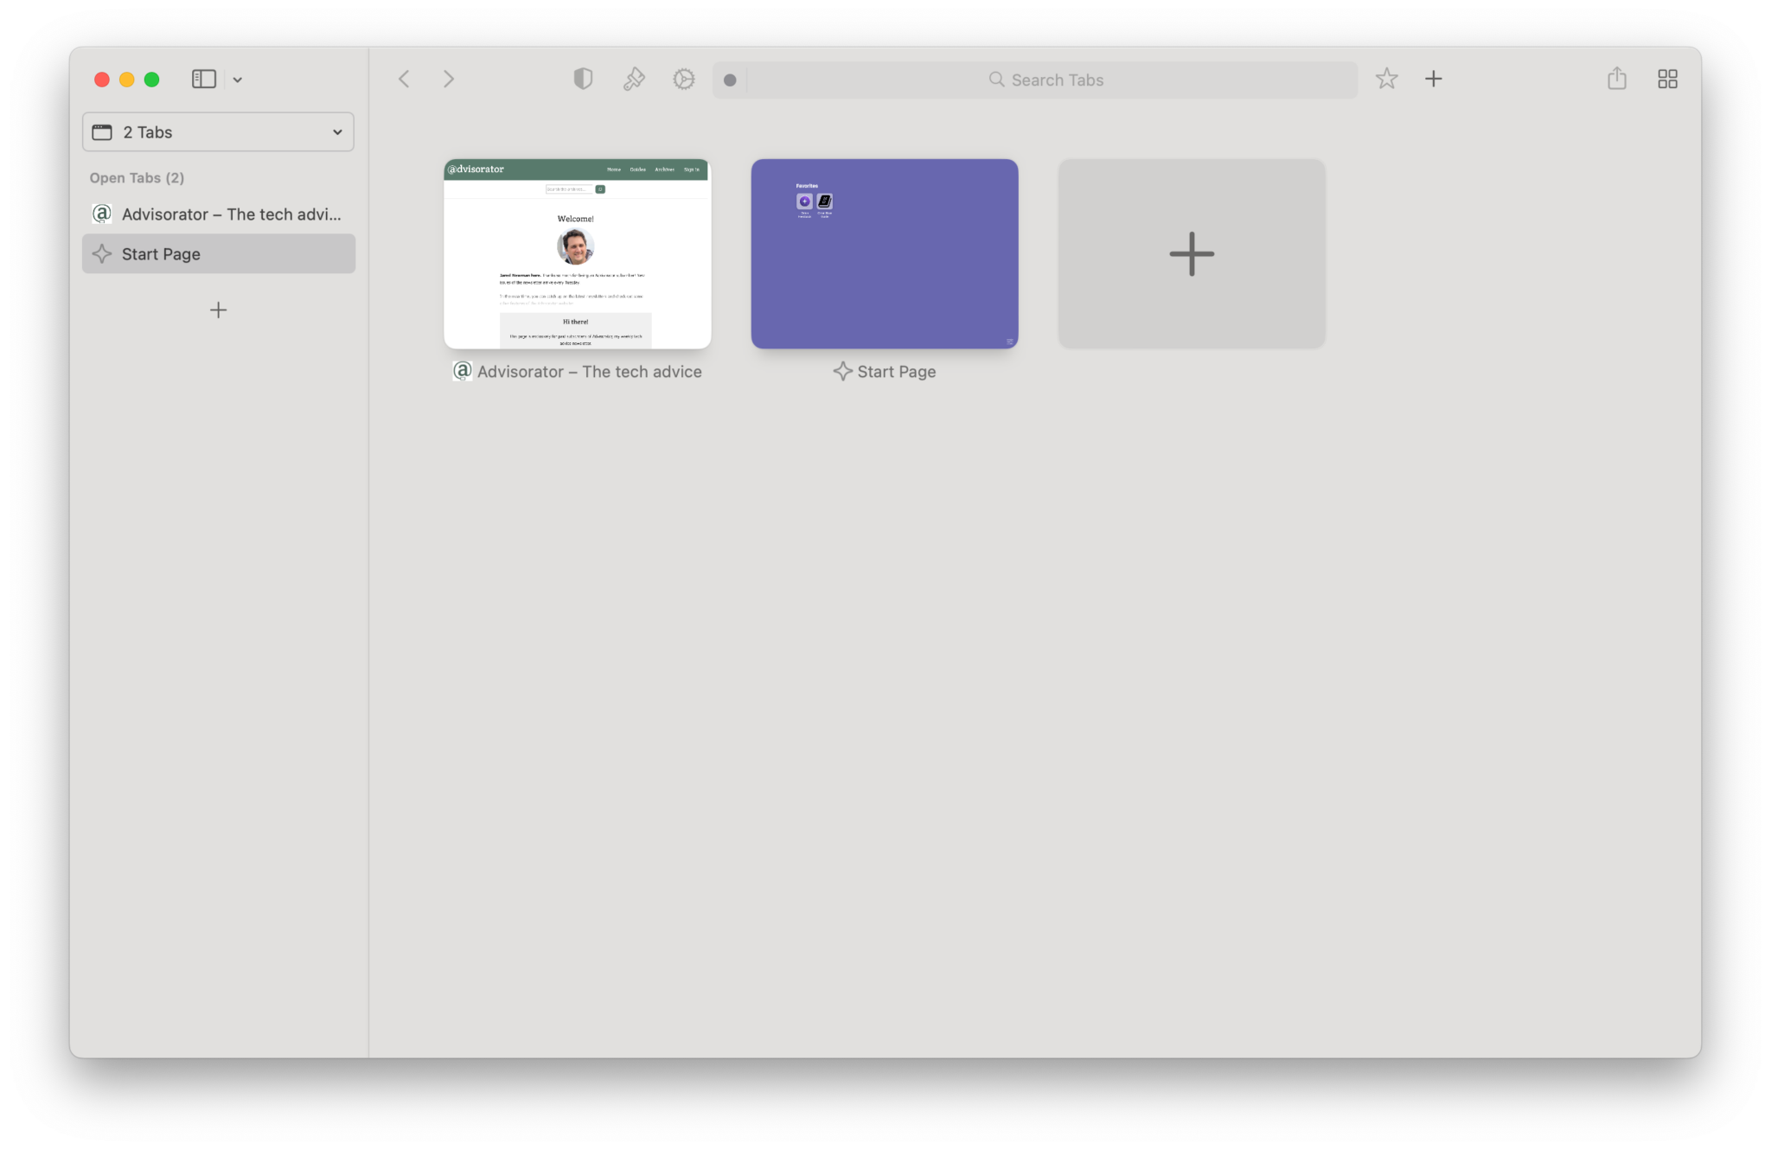Open the Advisorator page thumbnail
1771x1150 pixels.
pos(577,254)
